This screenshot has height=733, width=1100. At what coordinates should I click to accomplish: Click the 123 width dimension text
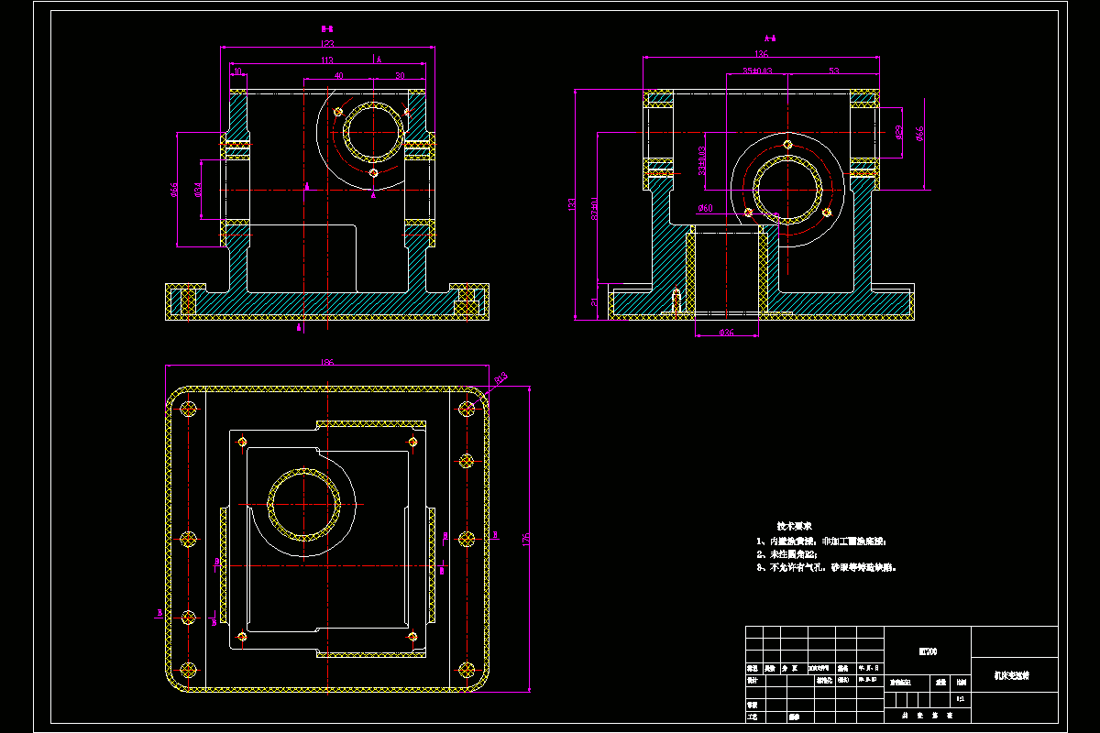[327, 45]
